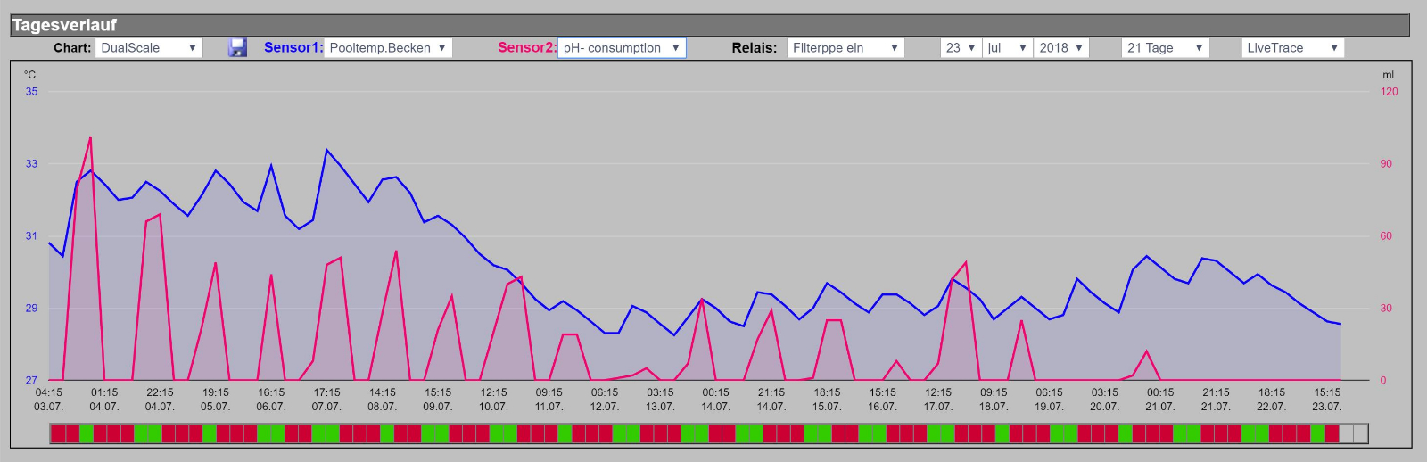Click the last grey segment in relay status bar
1427x462 pixels.
click(1360, 433)
